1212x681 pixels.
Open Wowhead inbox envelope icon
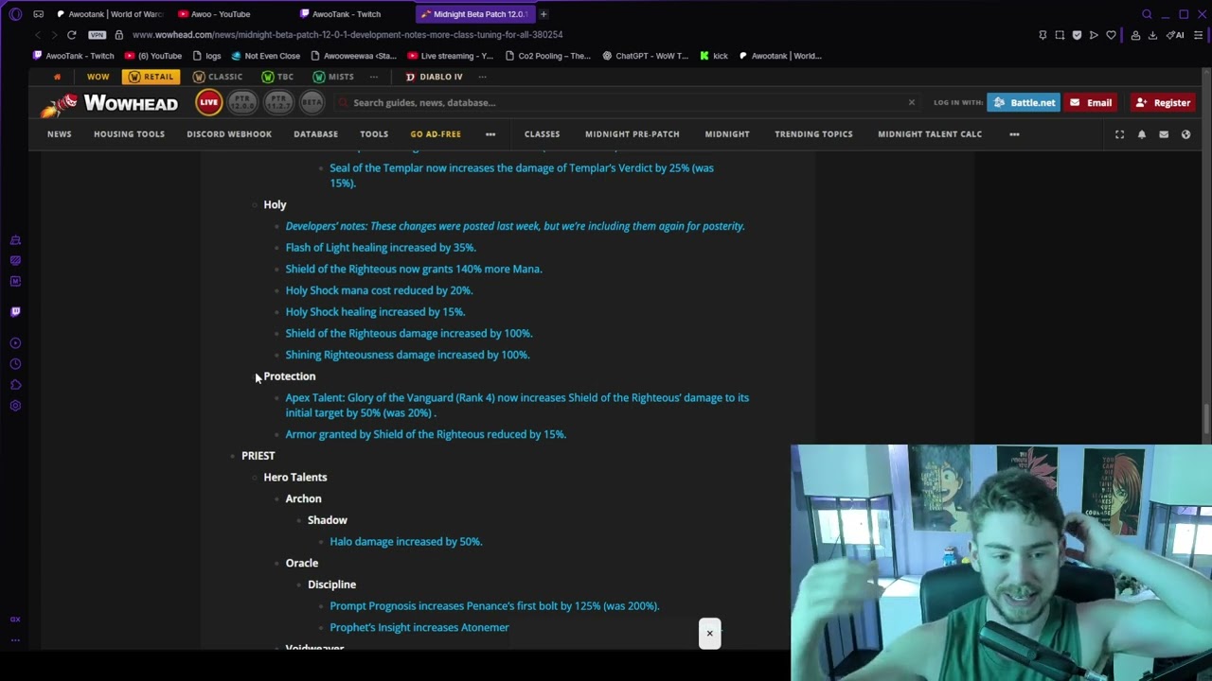pos(1164,134)
